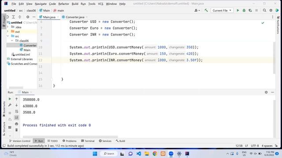282x158 pixels.
Task: Expand all in the Project tool window
Action: coord(13,17)
